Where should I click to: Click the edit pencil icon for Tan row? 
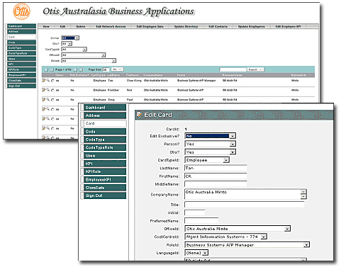click(44, 81)
